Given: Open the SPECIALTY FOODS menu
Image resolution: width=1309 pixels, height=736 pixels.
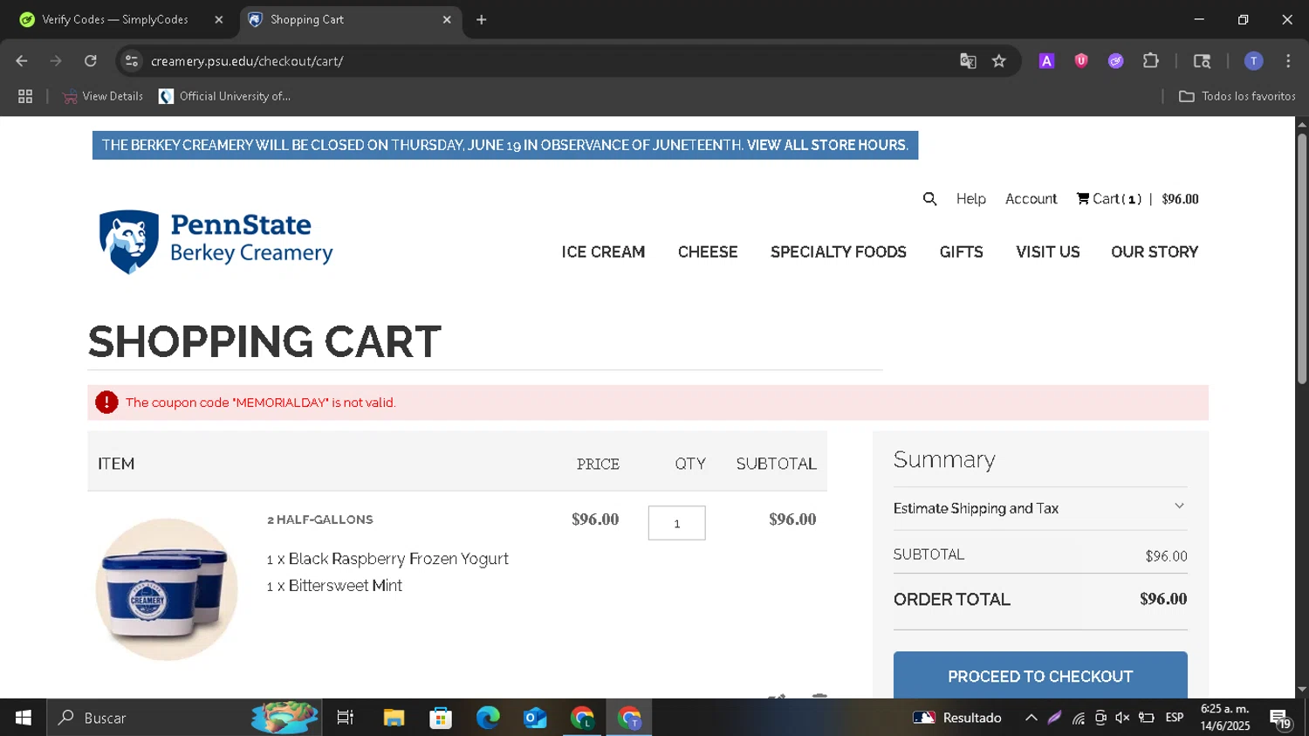Looking at the screenshot, I should [x=839, y=252].
